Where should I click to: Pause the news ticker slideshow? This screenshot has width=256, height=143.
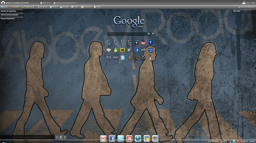(x=61, y=137)
